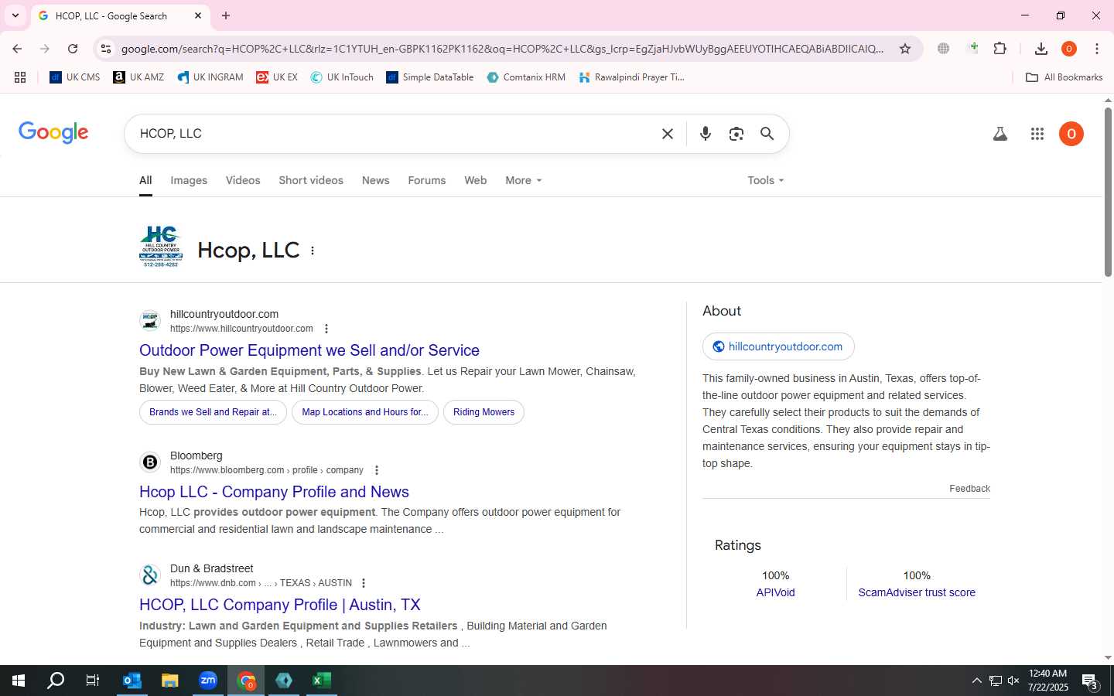
Task: Open Hcop LLC - Company Profile and News
Action: pyautogui.click(x=274, y=492)
